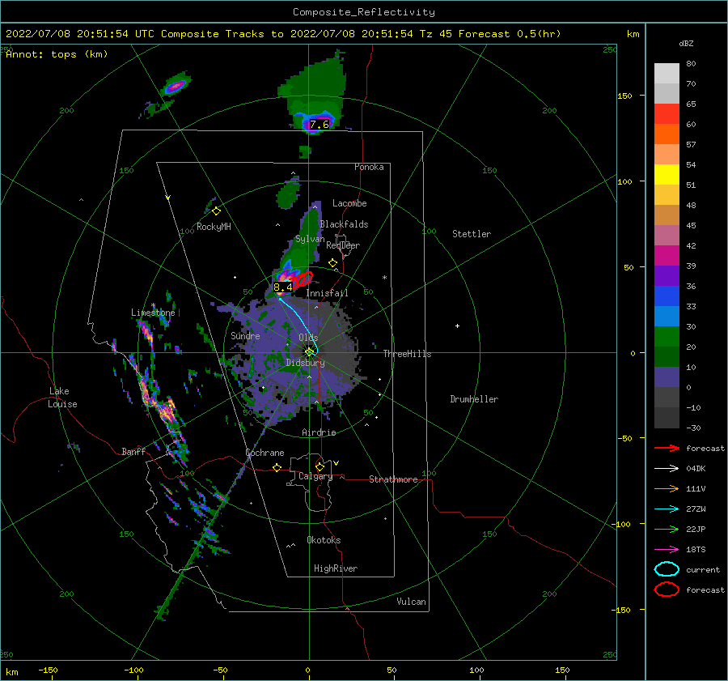Click the RedDeer city label

click(x=343, y=245)
